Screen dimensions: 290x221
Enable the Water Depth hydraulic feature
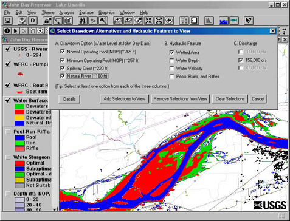pos(171,61)
